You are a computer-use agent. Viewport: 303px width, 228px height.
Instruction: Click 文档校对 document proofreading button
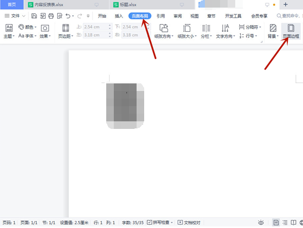189,222
